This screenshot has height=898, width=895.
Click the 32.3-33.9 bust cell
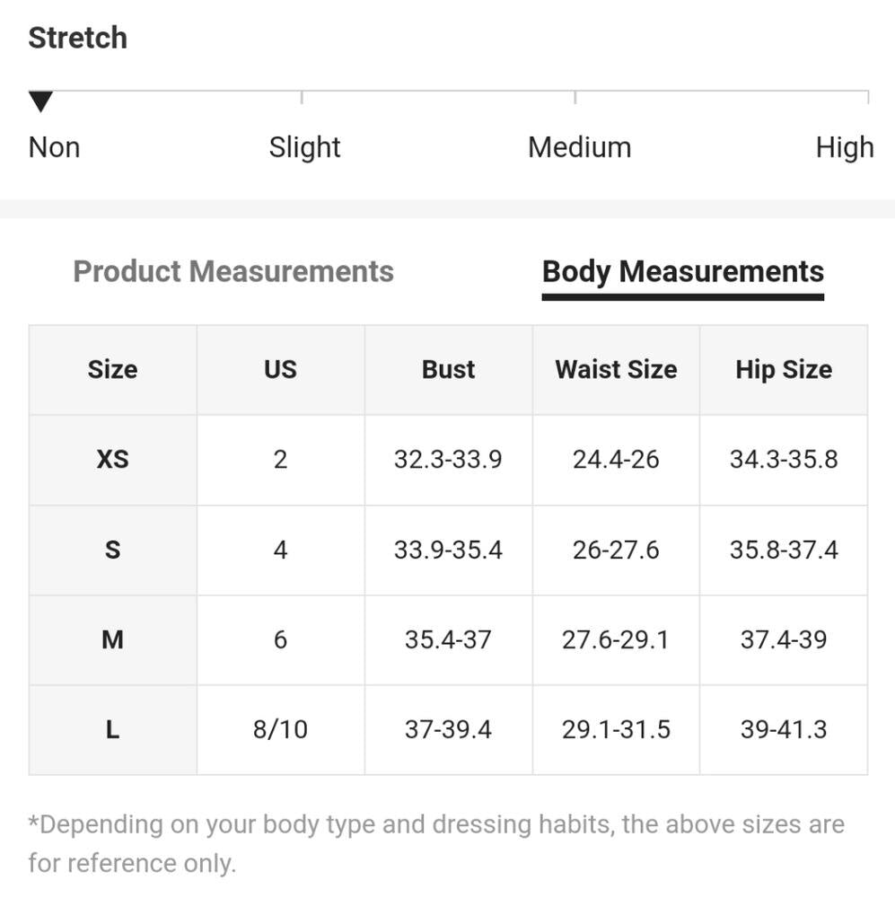[x=448, y=460]
